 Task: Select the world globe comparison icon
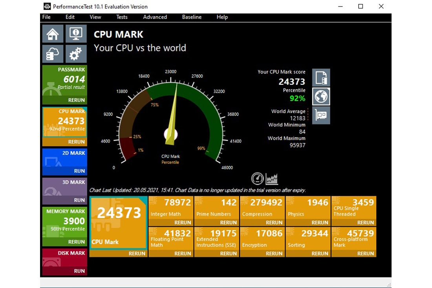pyautogui.click(x=321, y=96)
